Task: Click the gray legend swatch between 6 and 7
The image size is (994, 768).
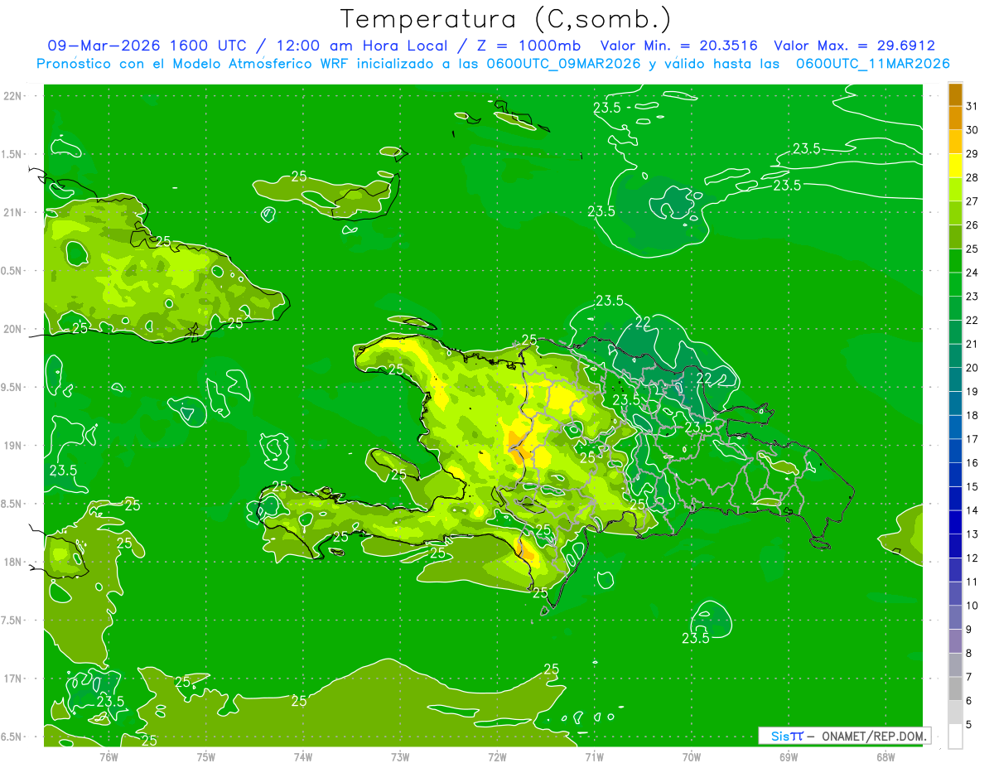Action: (x=955, y=688)
